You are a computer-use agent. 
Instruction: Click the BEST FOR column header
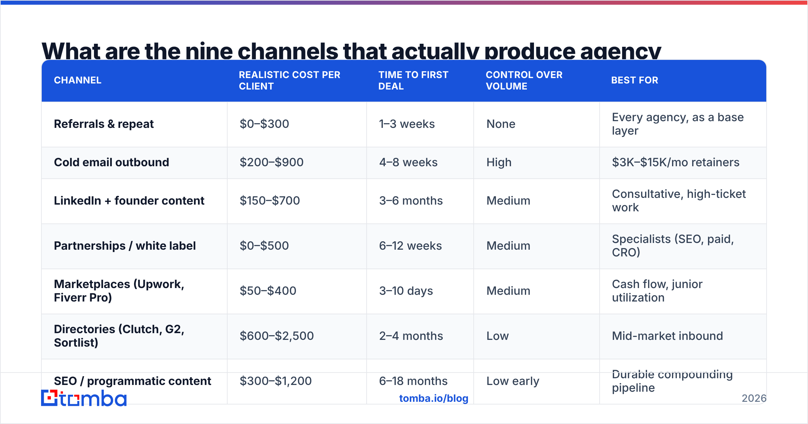click(x=635, y=80)
